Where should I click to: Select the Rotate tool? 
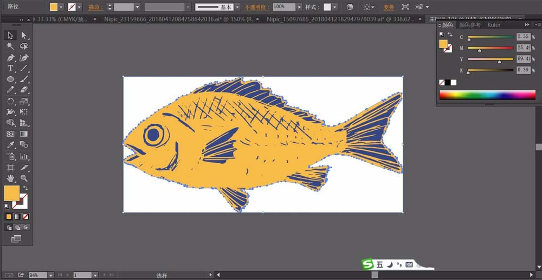click(10, 101)
